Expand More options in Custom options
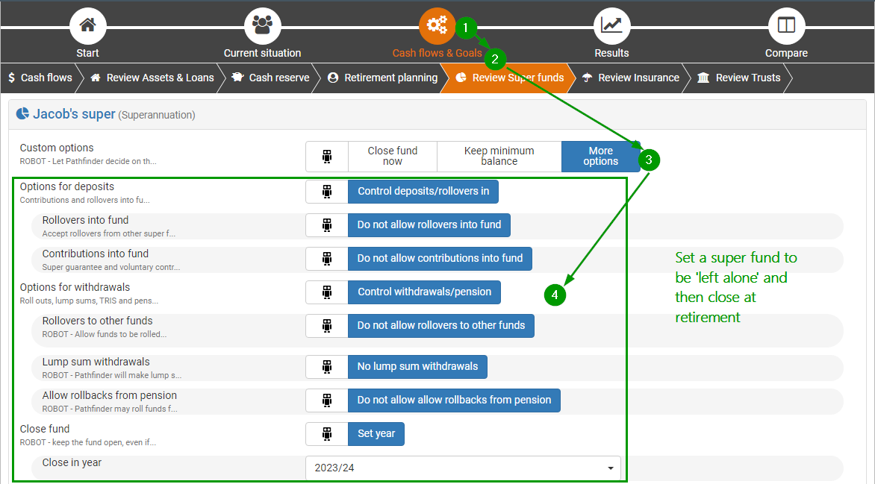875x484 pixels. point(600,157)
